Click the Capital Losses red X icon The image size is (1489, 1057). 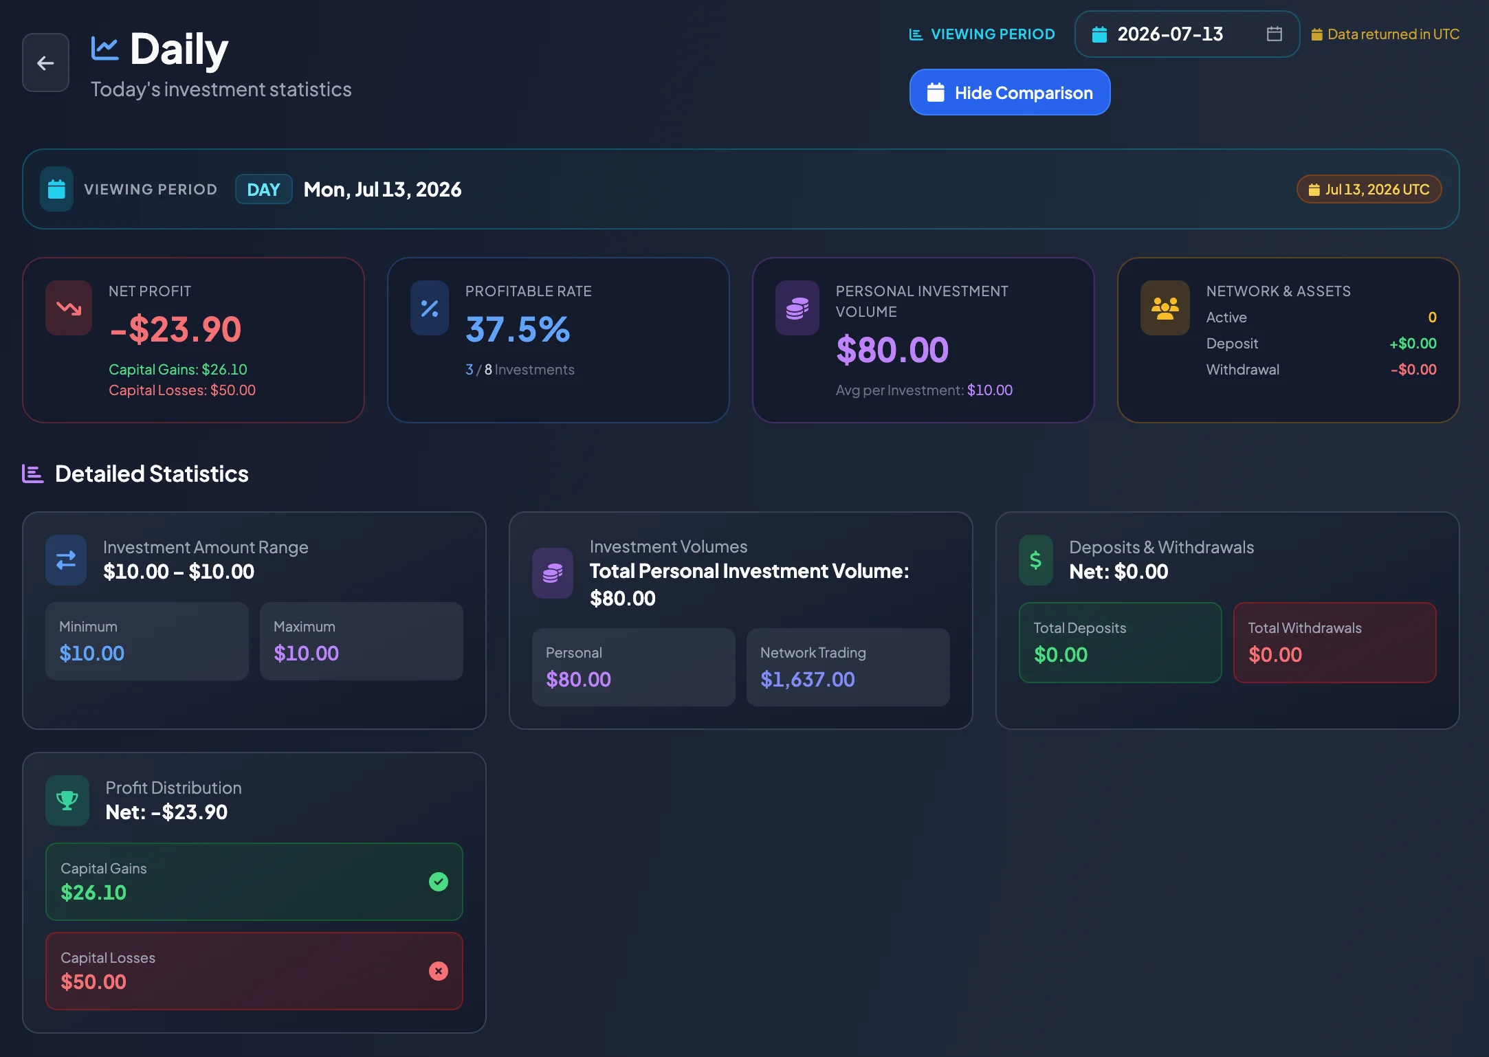click(438, 971)
